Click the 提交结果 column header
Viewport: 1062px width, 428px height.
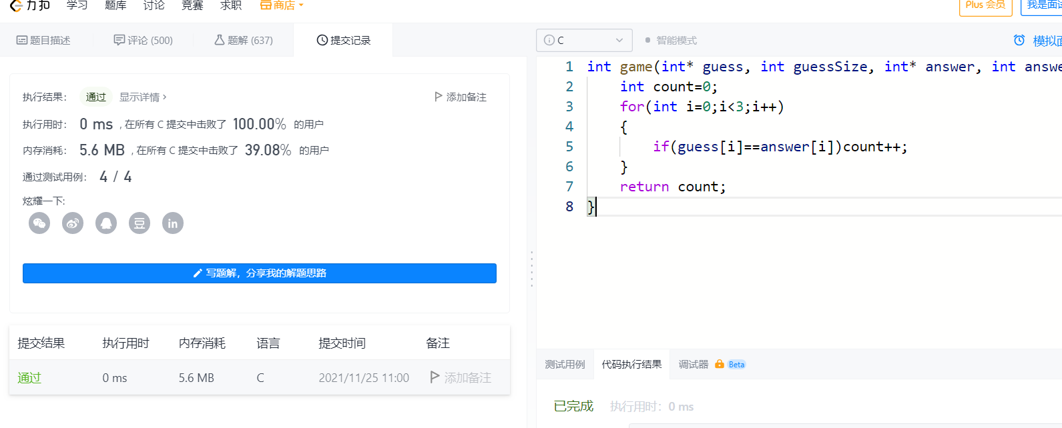point(41,343)
